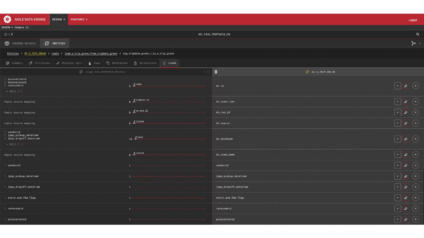The image size is (424, 238).
Task: Open the Attributes tag icon
Action: tap(30, 63)
